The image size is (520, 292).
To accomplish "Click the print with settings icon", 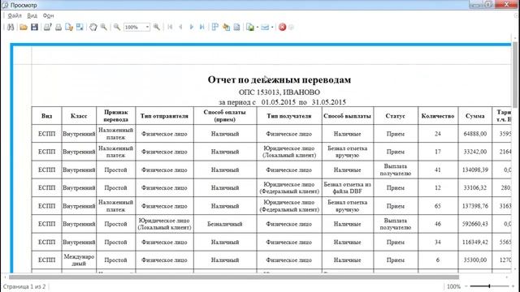I will (47, 27).
